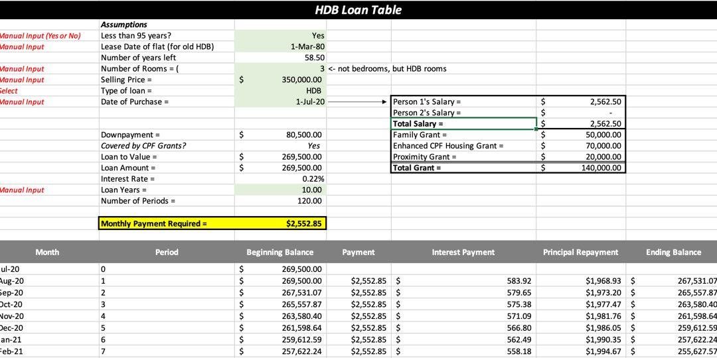Select the Principal Repayment column header

(581, 252)
